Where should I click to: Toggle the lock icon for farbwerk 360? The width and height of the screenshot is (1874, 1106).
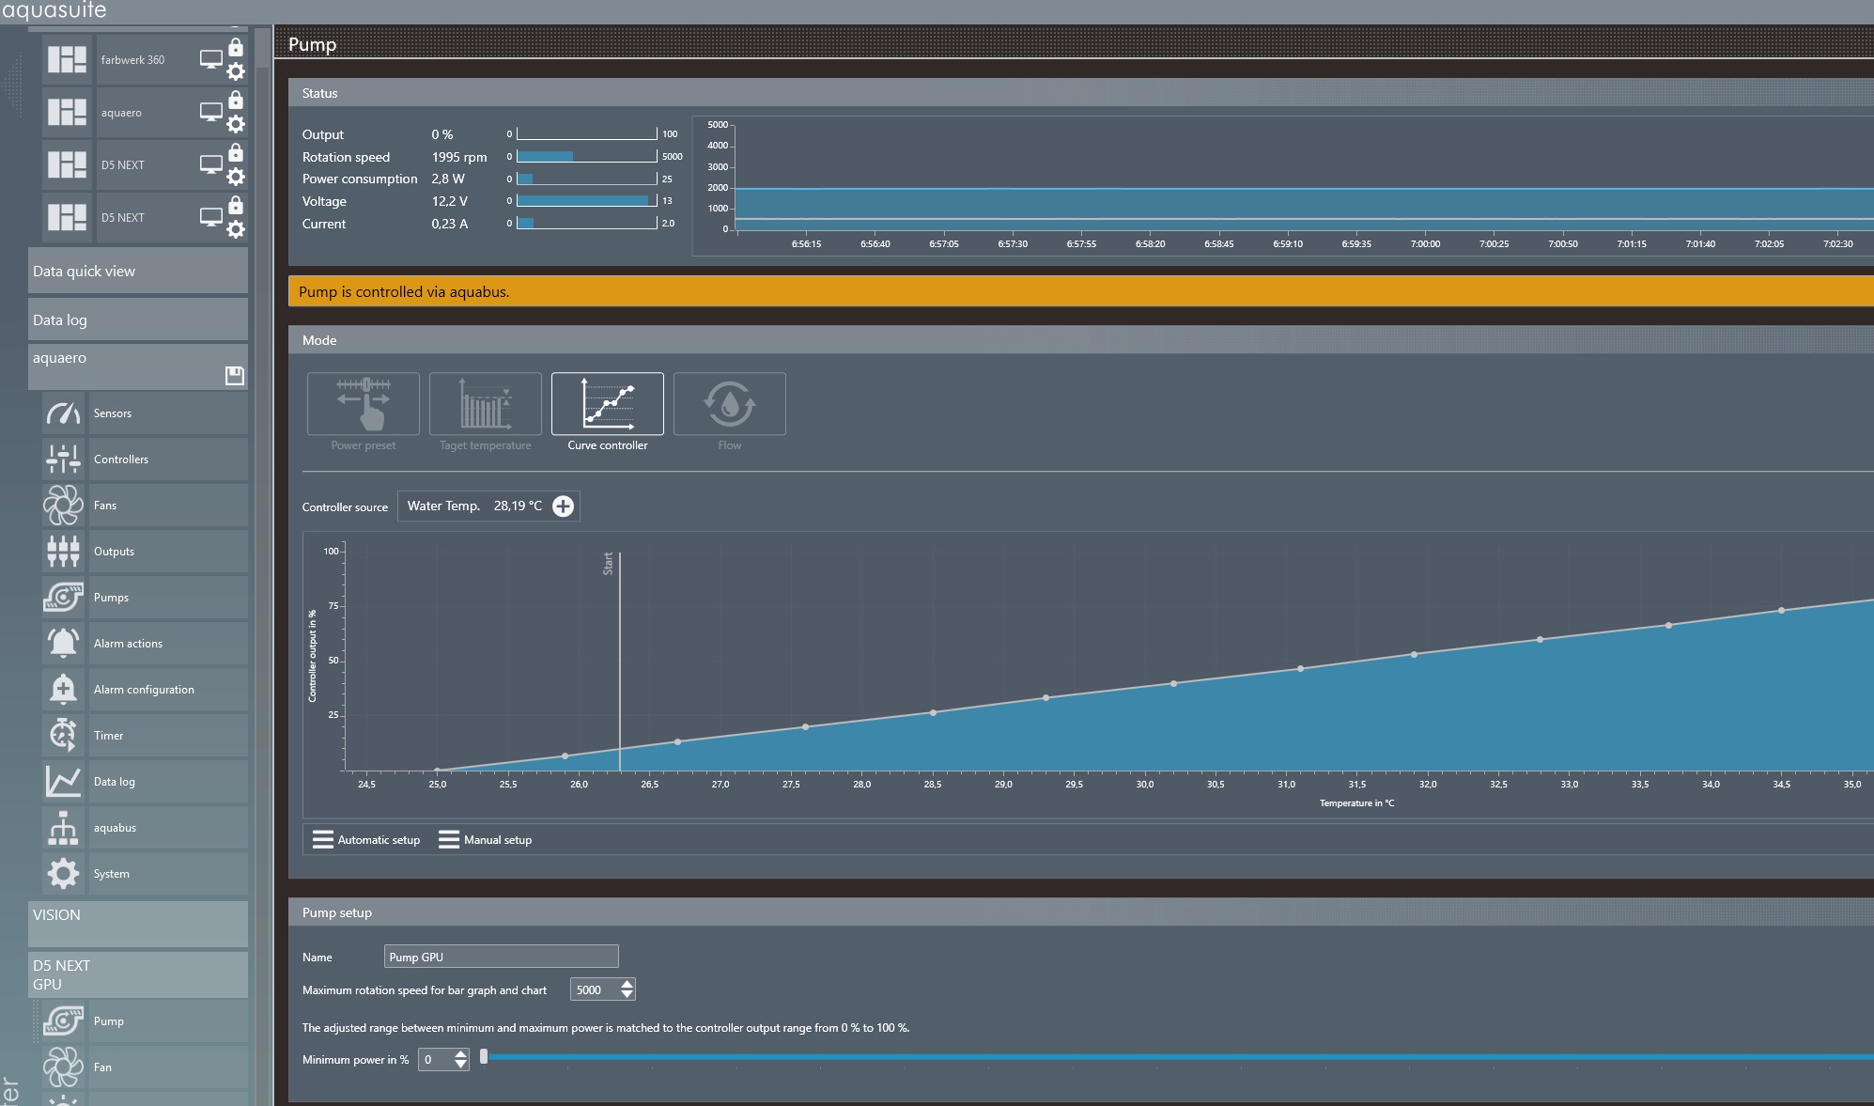[x=236, y=47]
